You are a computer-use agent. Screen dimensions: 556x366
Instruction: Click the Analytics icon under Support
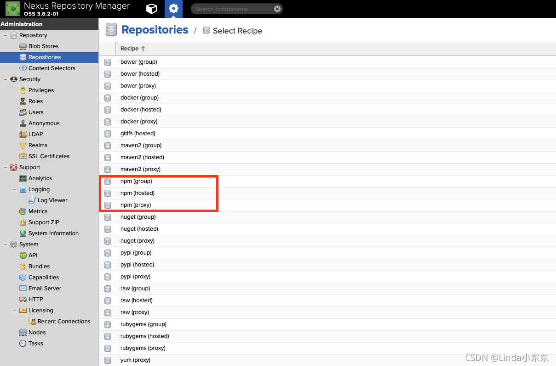coord(23,178)
